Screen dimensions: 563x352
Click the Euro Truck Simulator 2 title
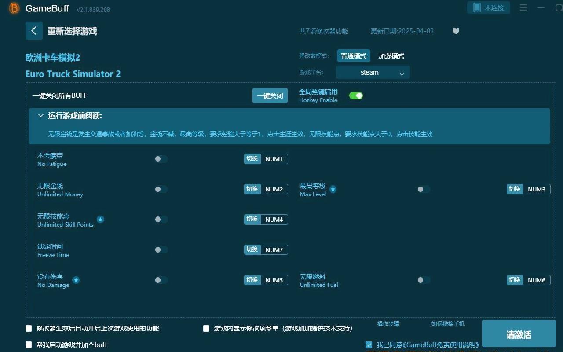click(x=73, y=74)
